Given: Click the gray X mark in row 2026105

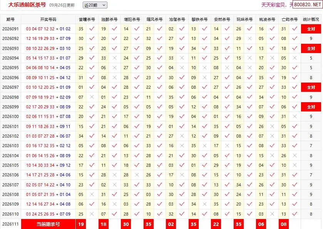Looking at the screenshot, I should coord(295,165).
